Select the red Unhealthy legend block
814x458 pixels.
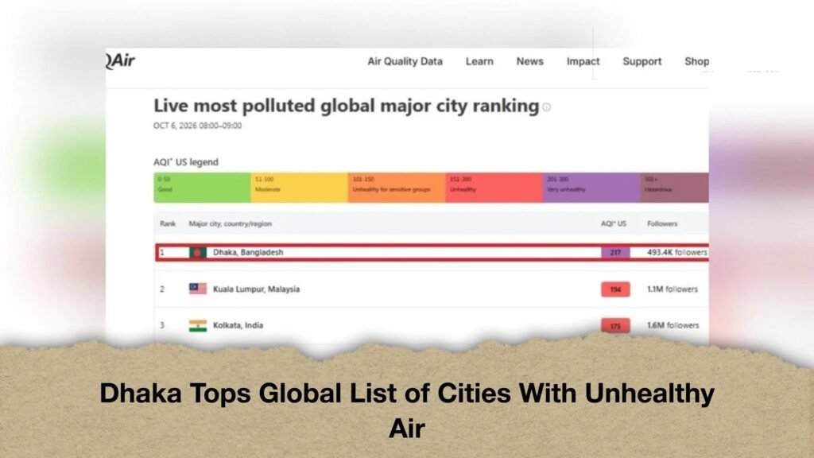pyautogui.click(x=494, y=188)
